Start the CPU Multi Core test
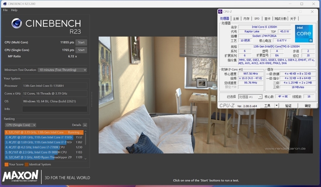Screen dimensions: 321x187 (81, 42)
